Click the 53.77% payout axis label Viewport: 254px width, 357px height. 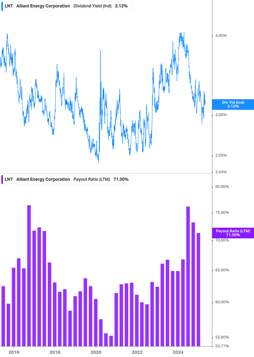click(x=222, y=346)
